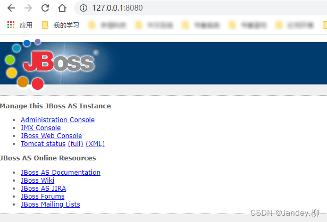Open the 我的学习 bookmark folder

tap(61, 25)
